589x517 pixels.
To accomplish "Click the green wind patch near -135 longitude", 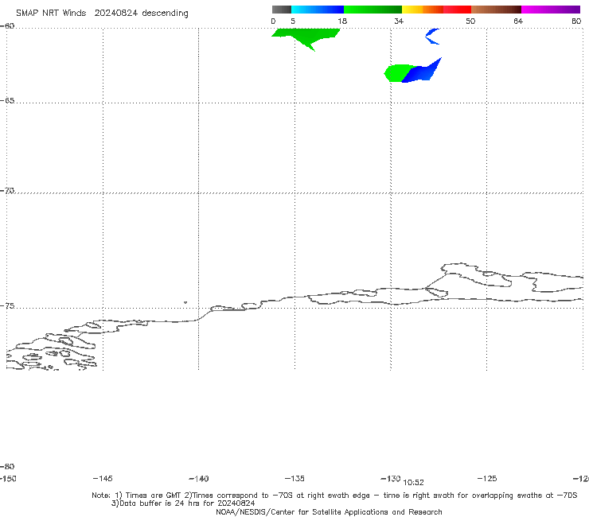I will 306,37.
